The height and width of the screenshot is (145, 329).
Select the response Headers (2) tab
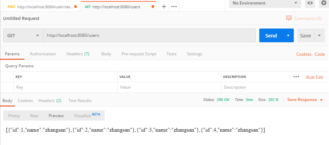point(50,101)
